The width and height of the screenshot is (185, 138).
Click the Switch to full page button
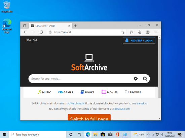tap(89, 117)
